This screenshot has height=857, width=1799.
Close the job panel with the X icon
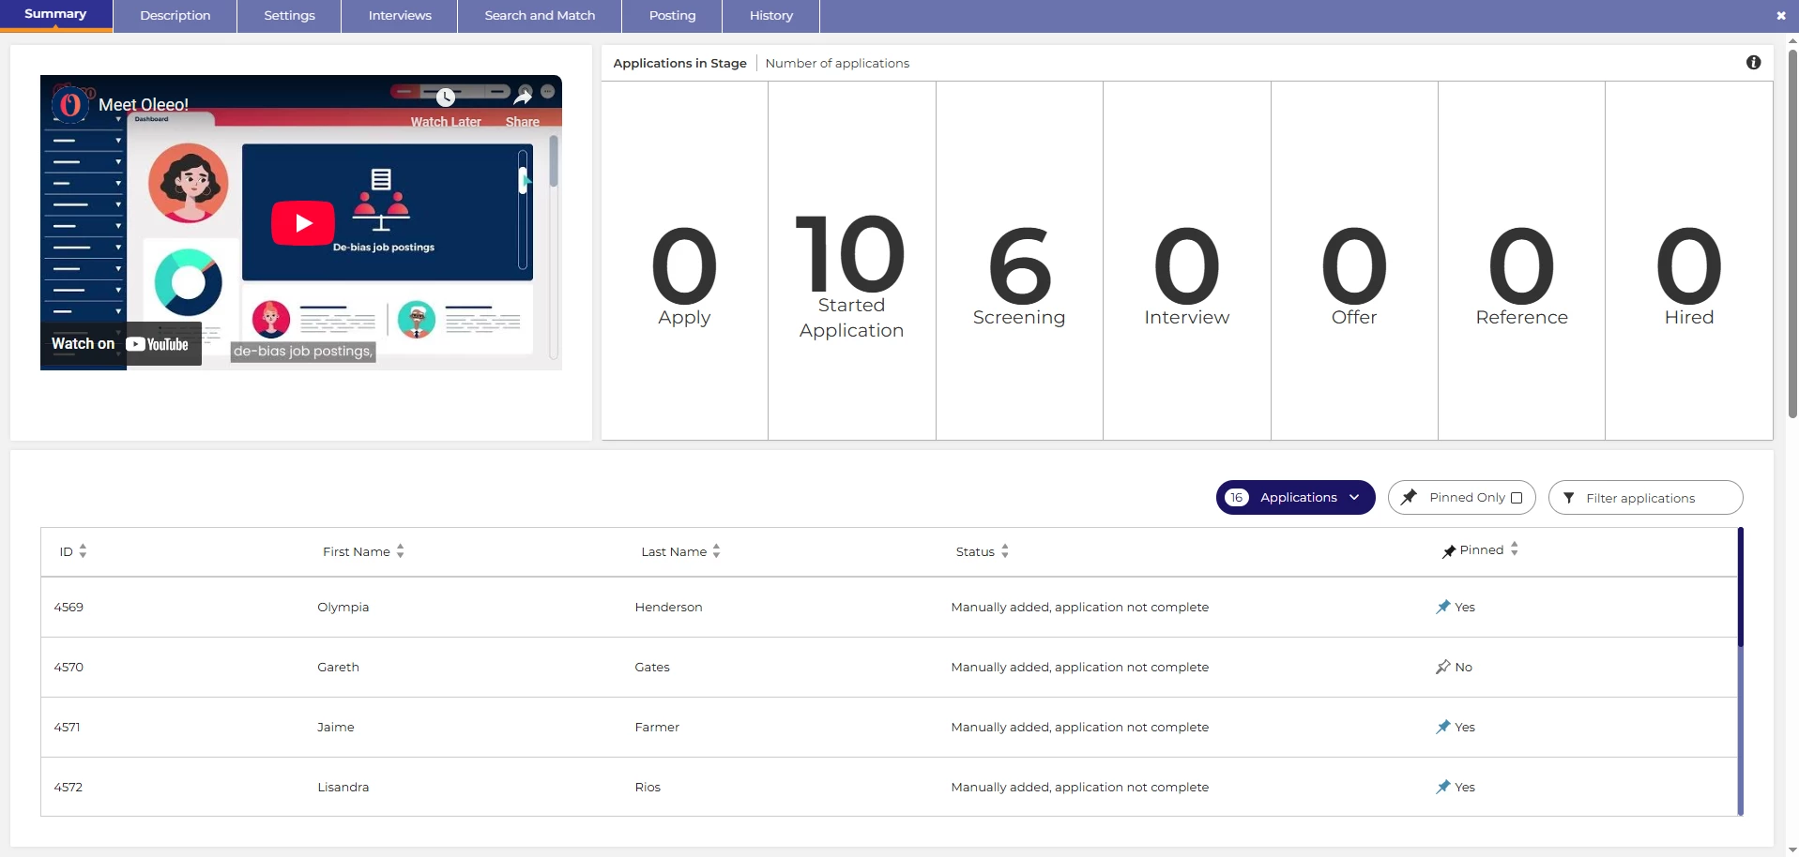[x=1781, y=16]
